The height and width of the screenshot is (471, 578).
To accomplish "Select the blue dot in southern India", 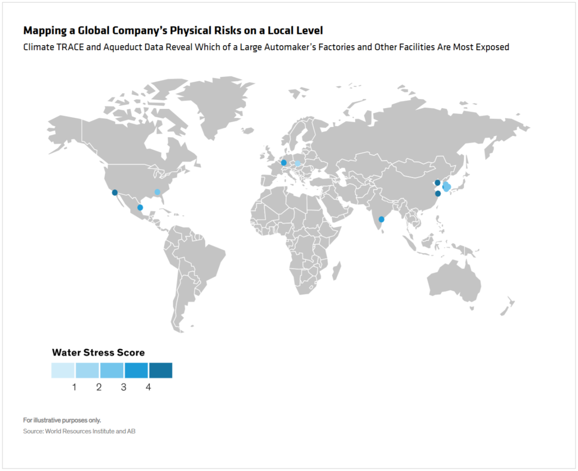I will [381, 219].
